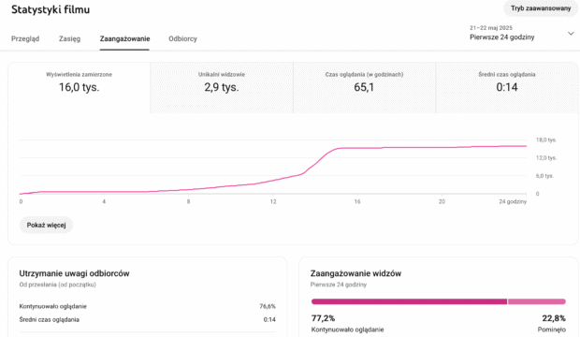
Task: Switch to the Przegląd tab
Action: click(25, 38)
